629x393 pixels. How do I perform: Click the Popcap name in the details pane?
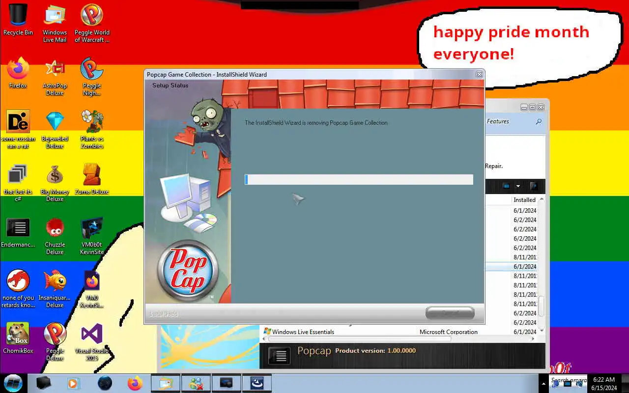tap(314, 352)
